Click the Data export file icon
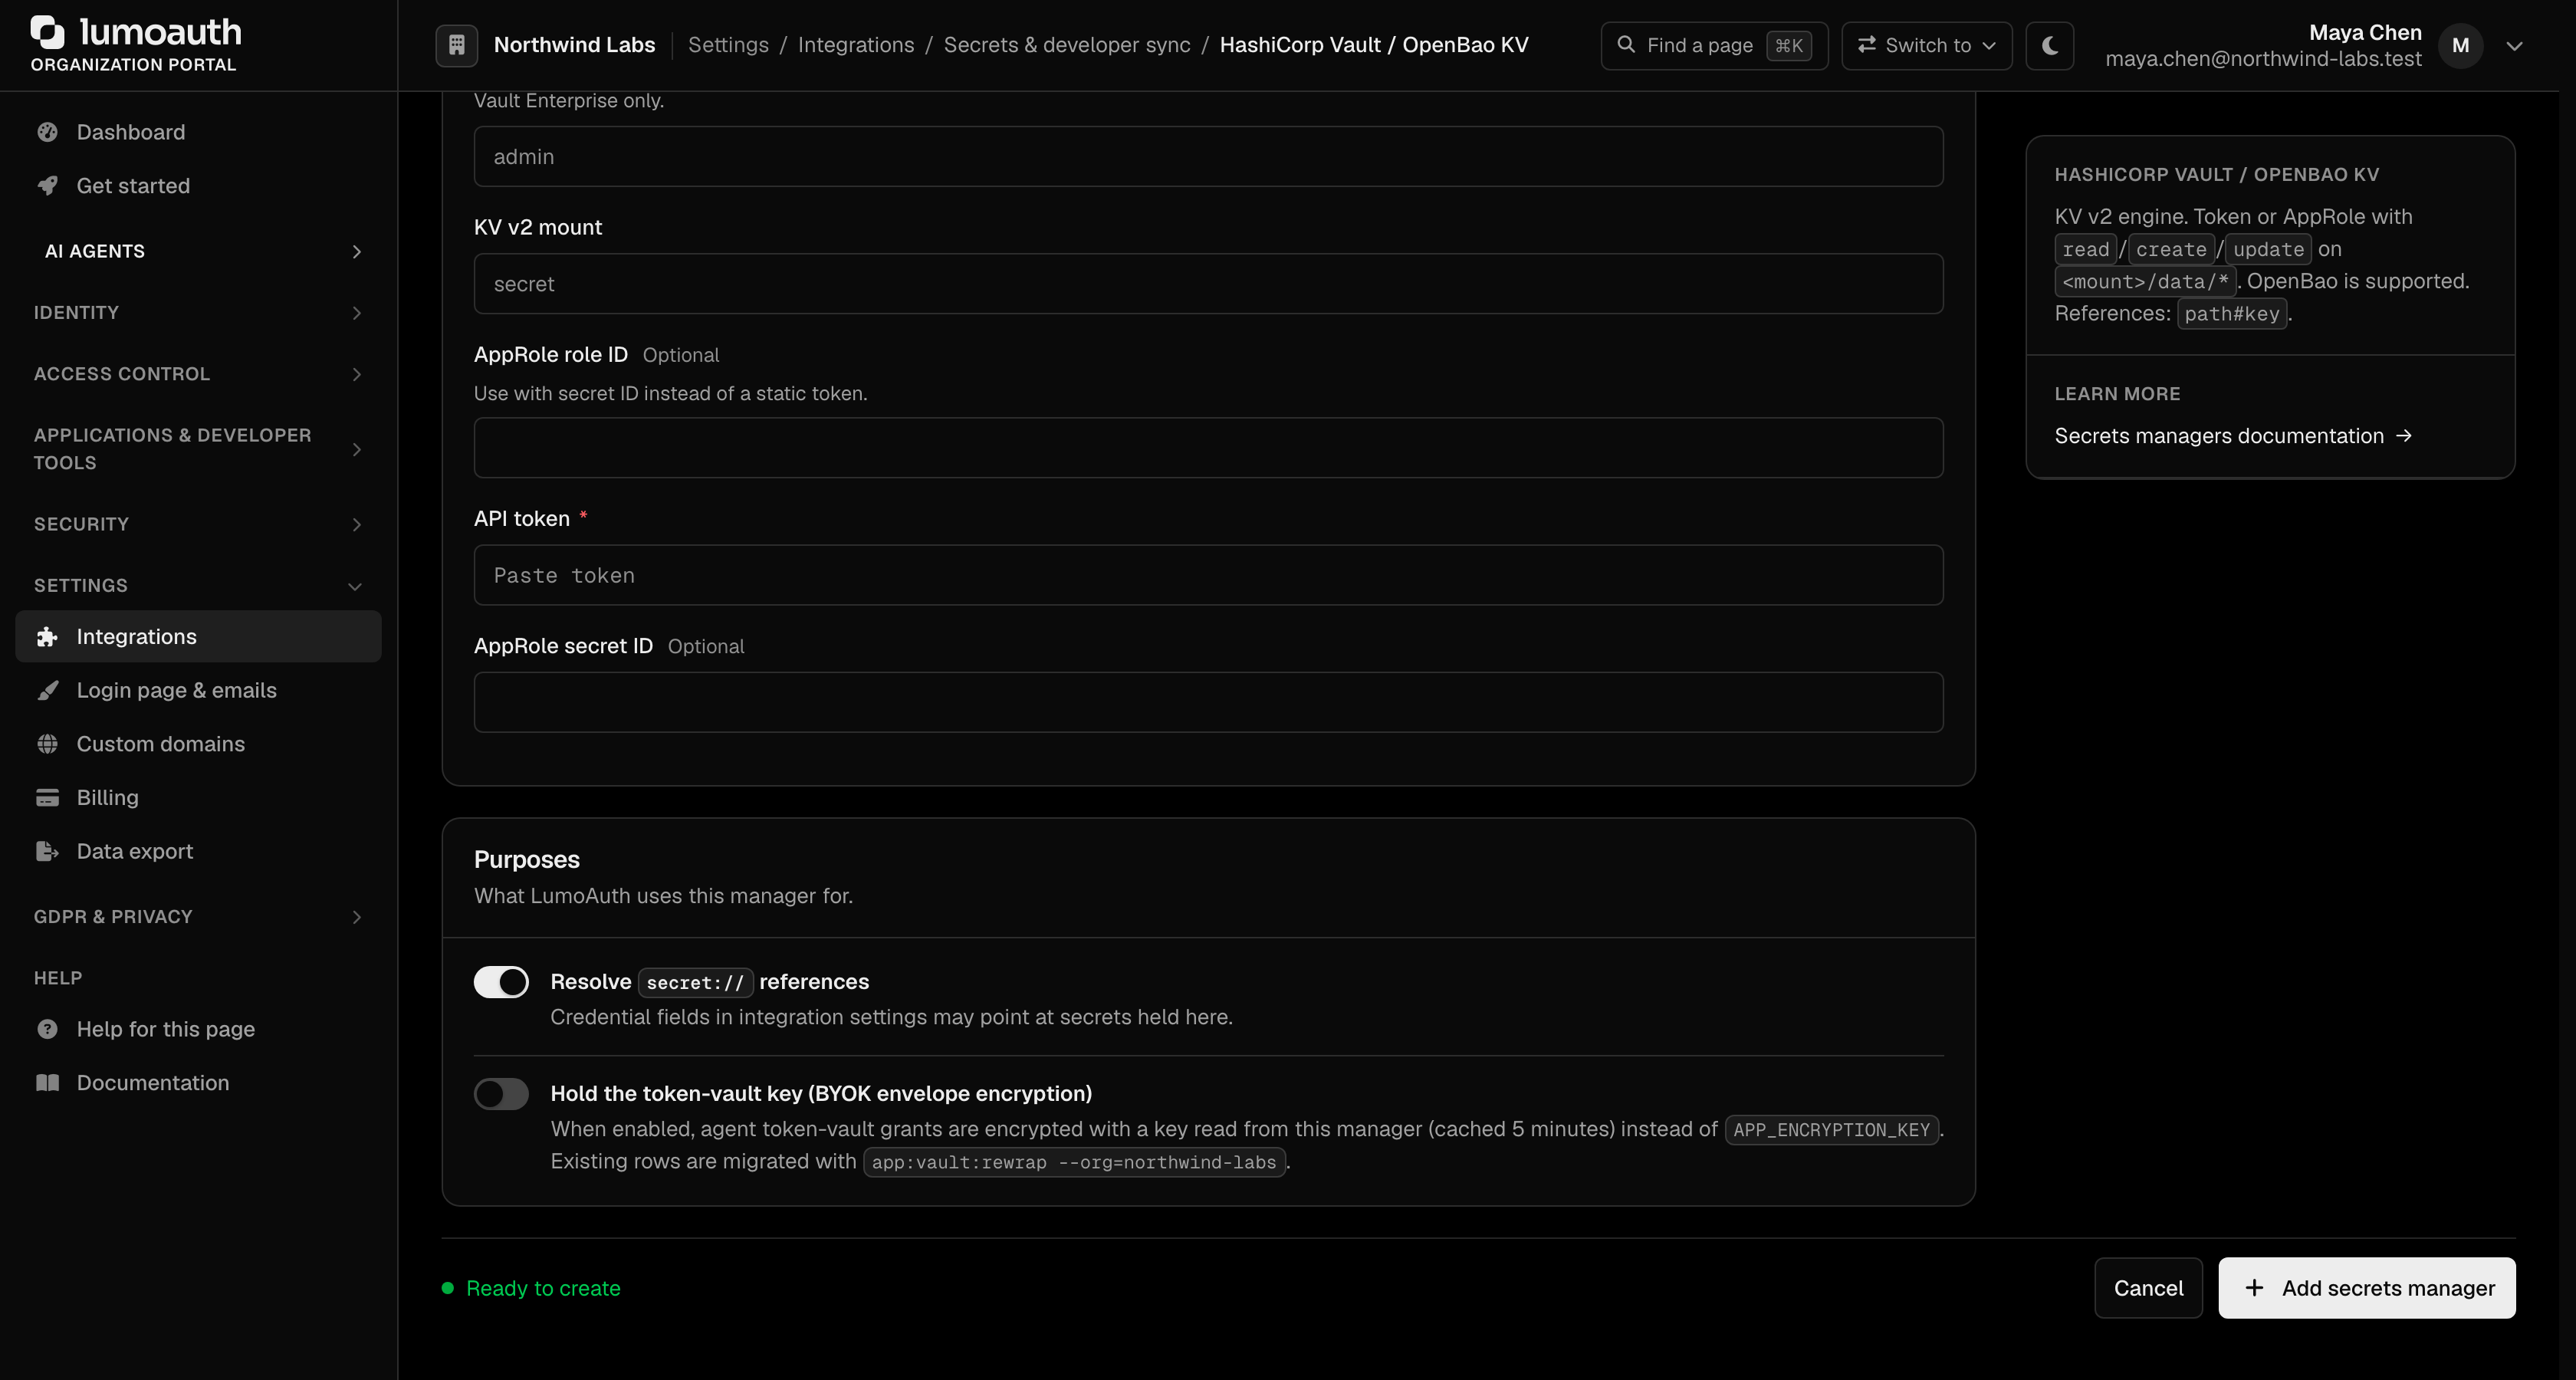 coord(47,851)
